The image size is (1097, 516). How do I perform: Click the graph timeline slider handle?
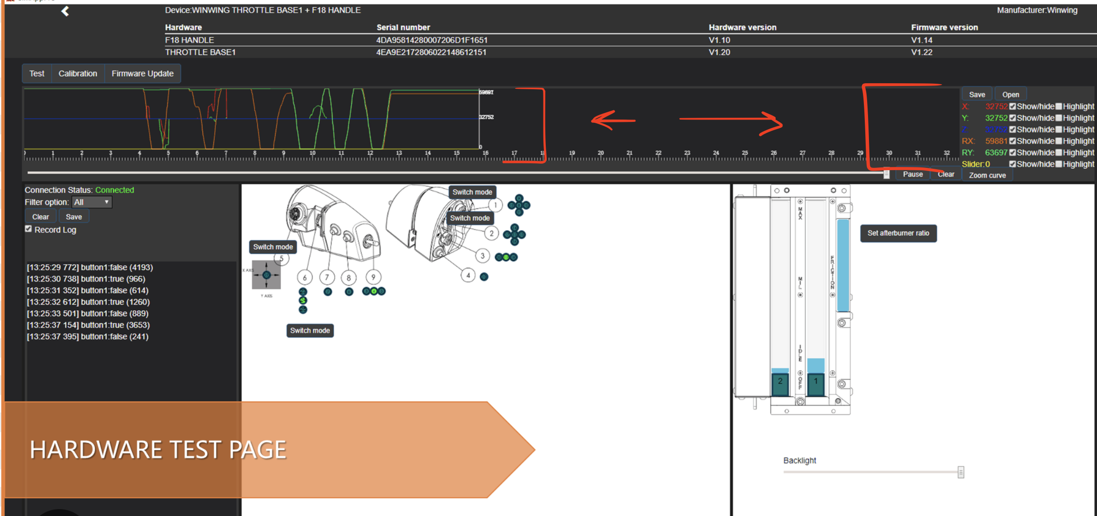coord(886,174)
